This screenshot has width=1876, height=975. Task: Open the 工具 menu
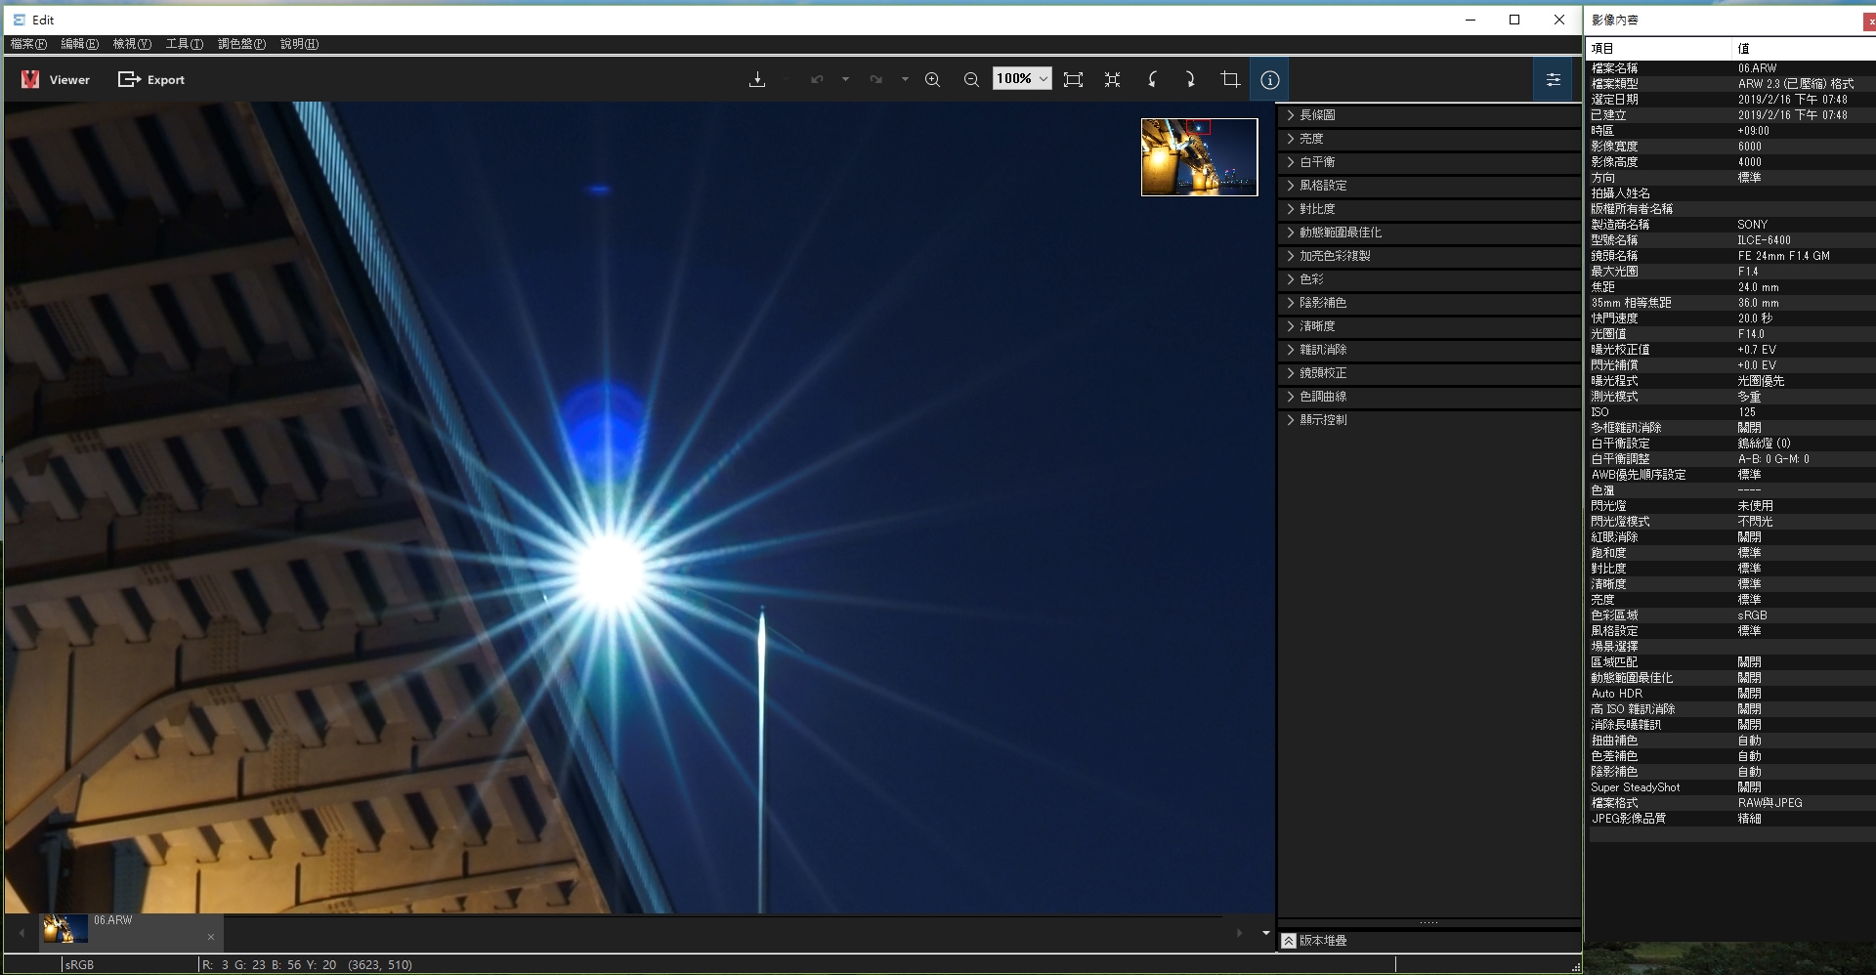point(185,44)
